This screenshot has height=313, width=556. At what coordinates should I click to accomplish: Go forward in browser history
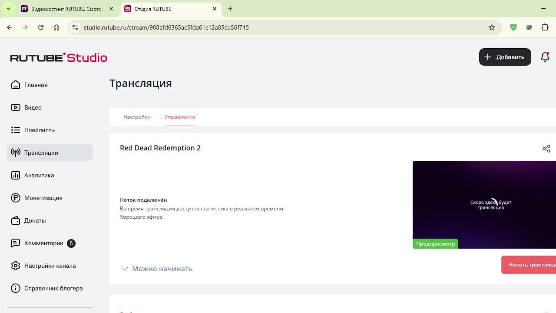[x=25, y=27]
